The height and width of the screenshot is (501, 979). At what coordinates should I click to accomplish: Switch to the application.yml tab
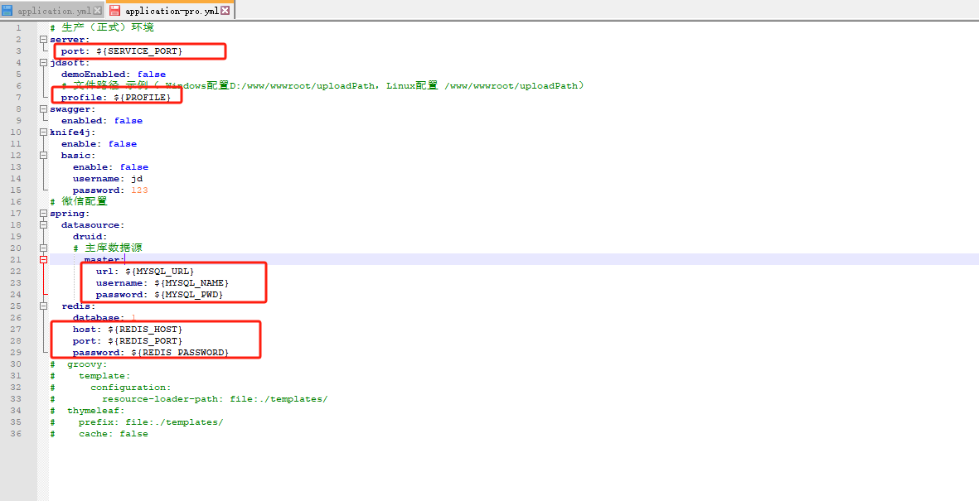(x=54, y=11)
